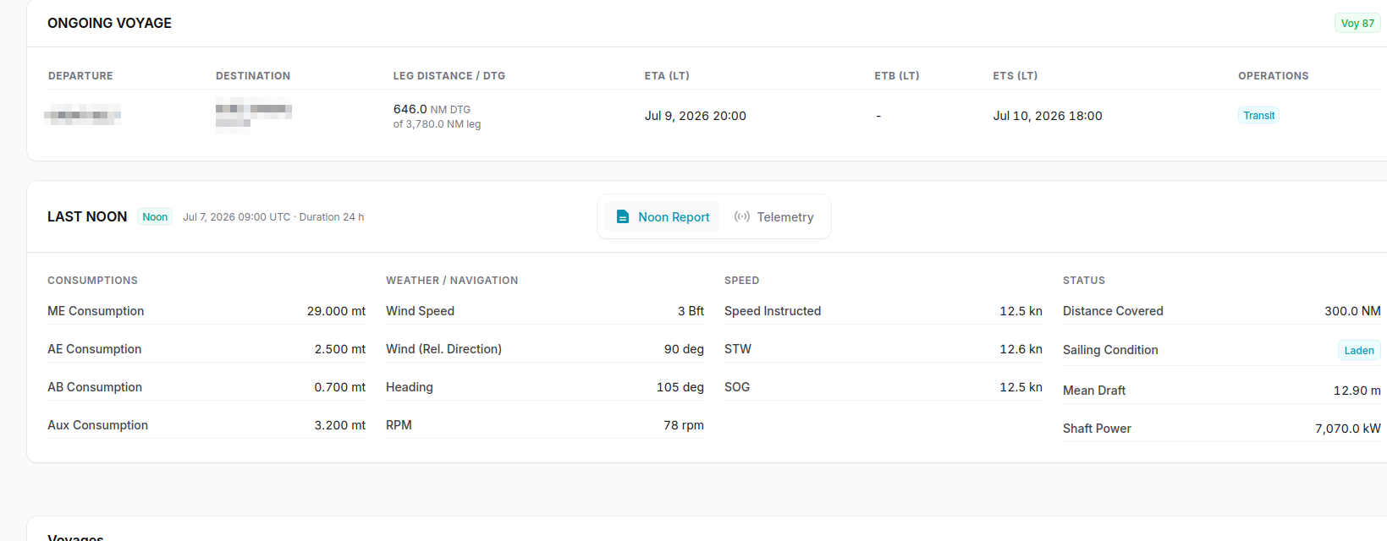The height and width of the screenshot is (541, 1387).
Task: Click the AE Consumption row label
Action: [x=95, y=349]
